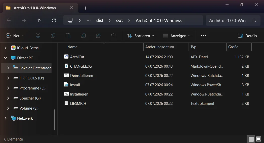Expand Speicher (G:) tree node
264x143 pixels.
pyautogui.click(x=8, y=98)
